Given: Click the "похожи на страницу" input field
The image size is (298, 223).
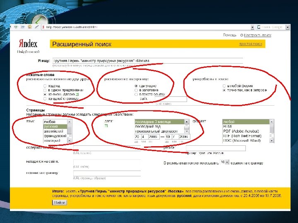Looking at the screenshot, I should 107,173.
